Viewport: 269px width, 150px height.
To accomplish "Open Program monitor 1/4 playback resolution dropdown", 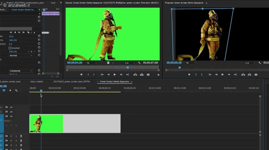I will tap(250, 63).
